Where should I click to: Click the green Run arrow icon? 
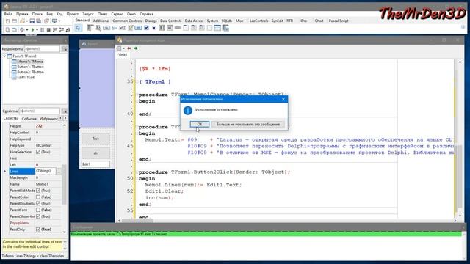pyautogui.click(x=32, y=29)
